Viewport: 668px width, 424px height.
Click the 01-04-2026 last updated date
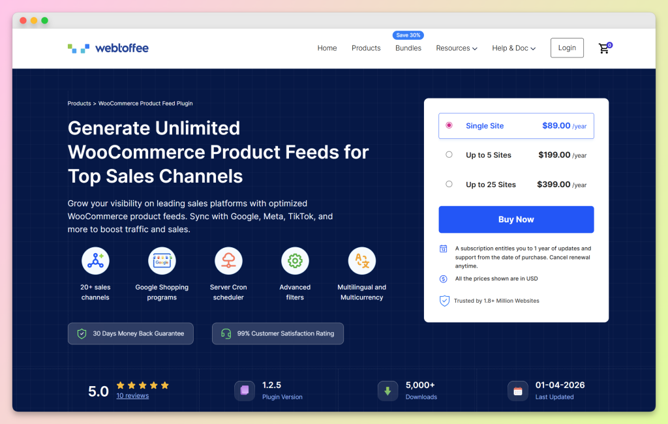tap(560, 386)
